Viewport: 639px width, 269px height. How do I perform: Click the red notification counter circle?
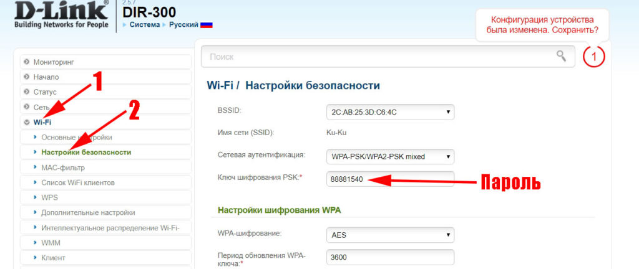[x=594, y=57]
